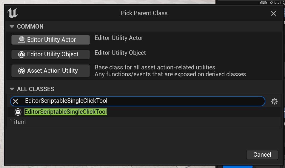
Task: Select the Asset Action Utility button
Action: (50, 71)
